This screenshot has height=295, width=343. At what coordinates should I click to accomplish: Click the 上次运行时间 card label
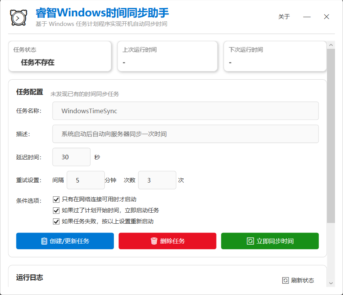click(139, 50)
